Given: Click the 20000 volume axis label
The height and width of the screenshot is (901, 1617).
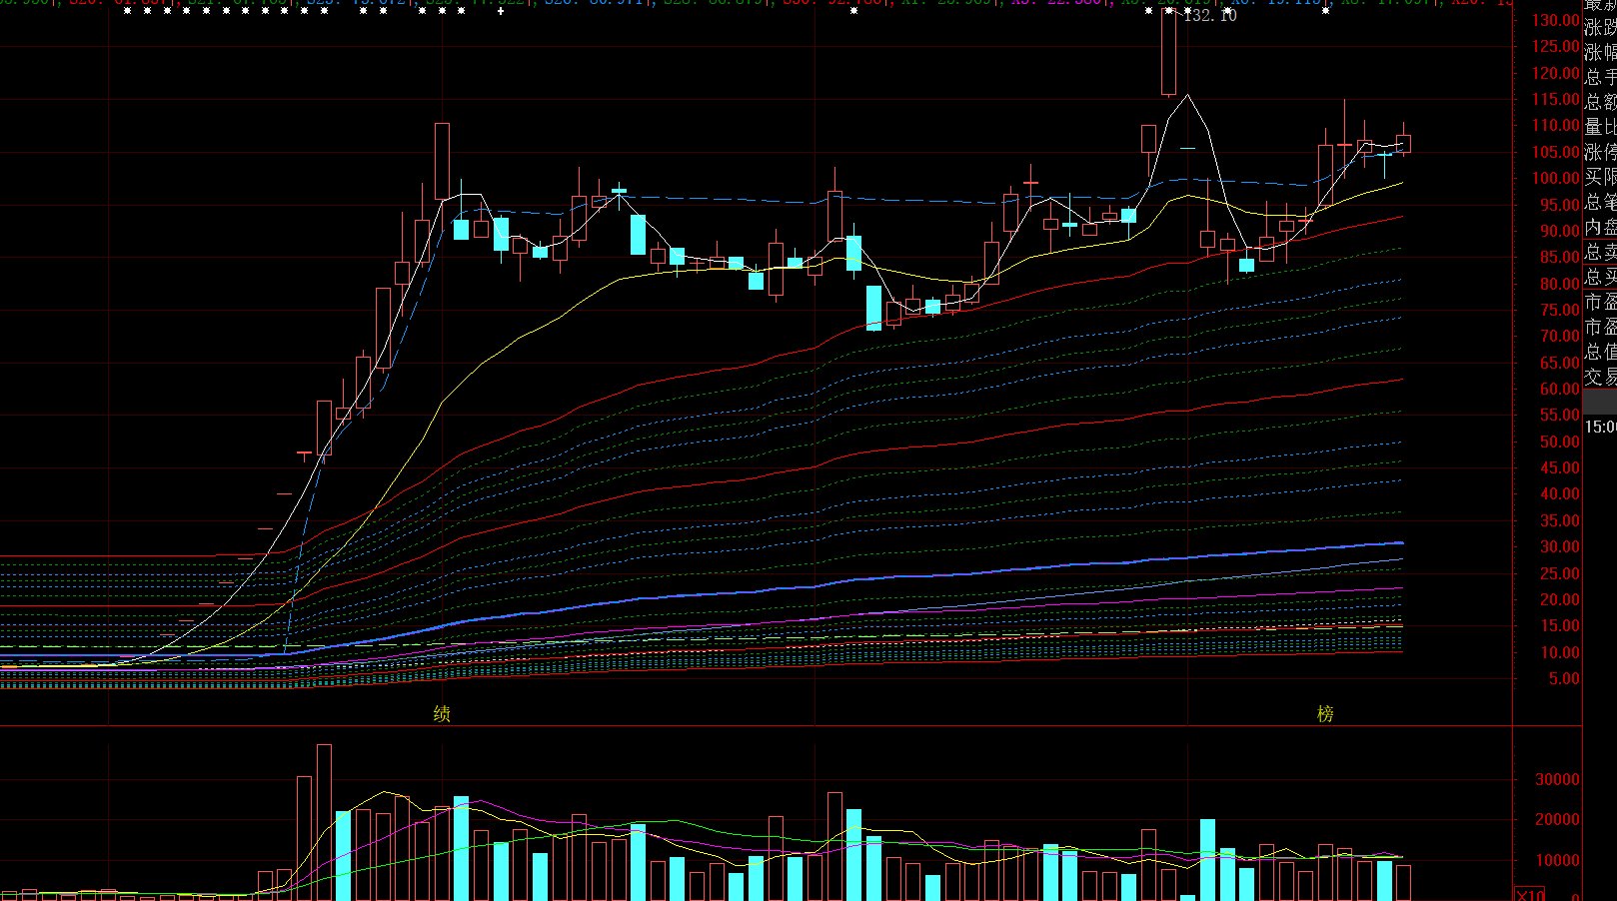Looking at the screenshot, I should pyautogui.click(x=1558, y=819).
